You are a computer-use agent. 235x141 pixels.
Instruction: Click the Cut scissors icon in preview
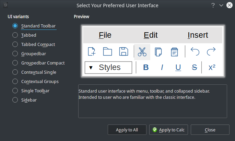pos(142,52)
